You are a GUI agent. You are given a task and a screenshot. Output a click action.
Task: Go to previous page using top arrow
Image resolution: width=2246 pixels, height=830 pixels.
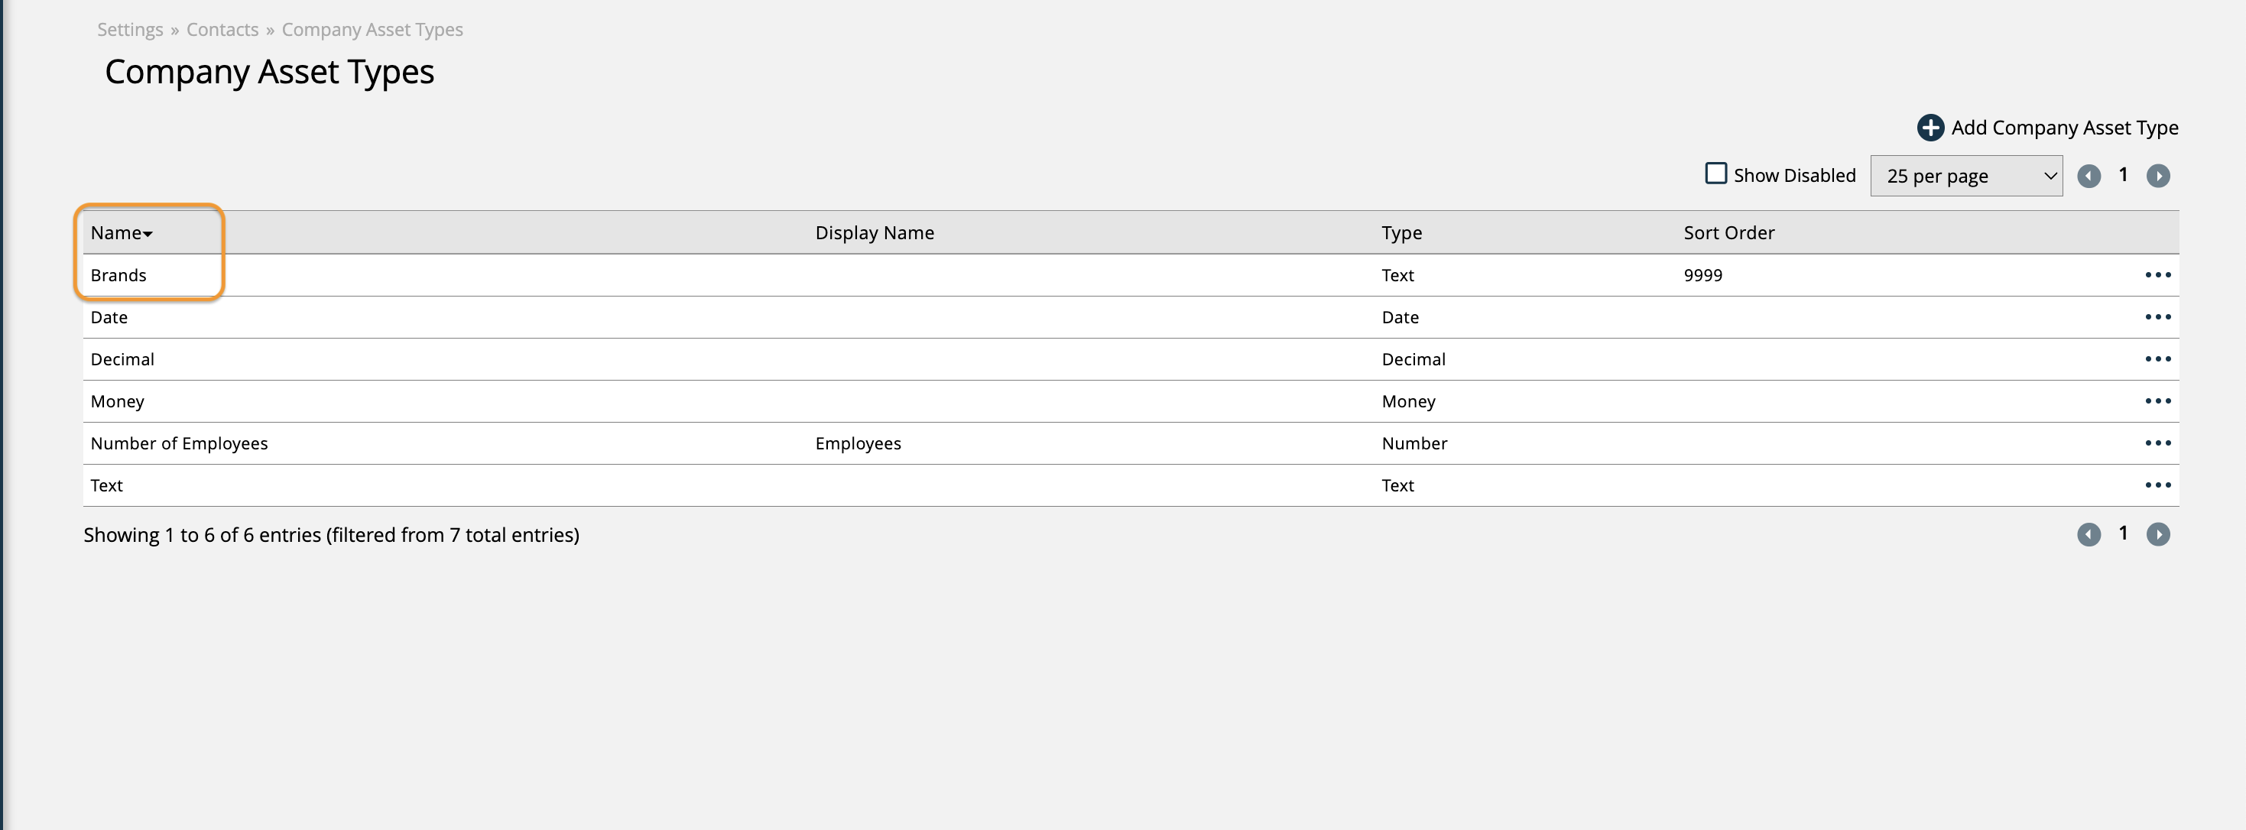point(2089,176)
